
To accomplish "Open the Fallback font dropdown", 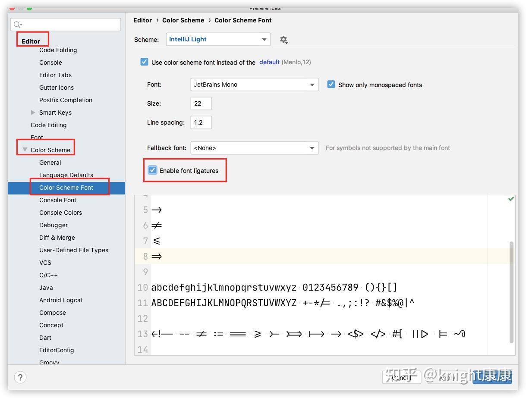I will [254, 148].
